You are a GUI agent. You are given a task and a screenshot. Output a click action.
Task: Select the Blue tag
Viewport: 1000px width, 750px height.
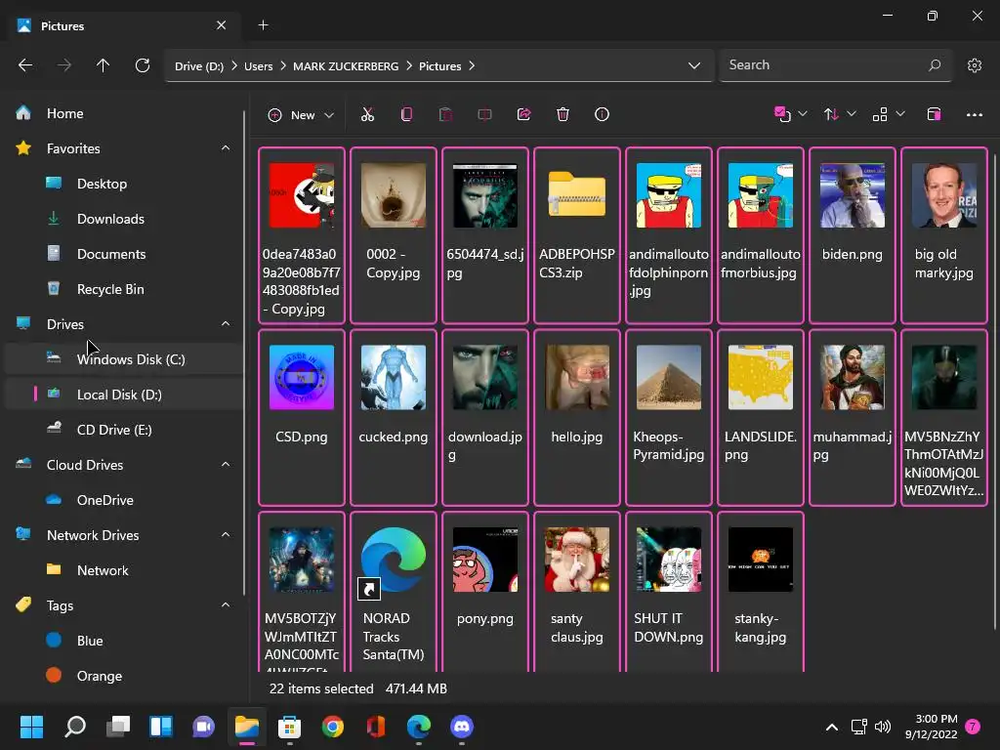pos(122,641)
